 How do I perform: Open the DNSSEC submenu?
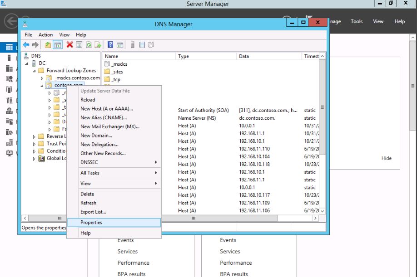tap(114, 162)
